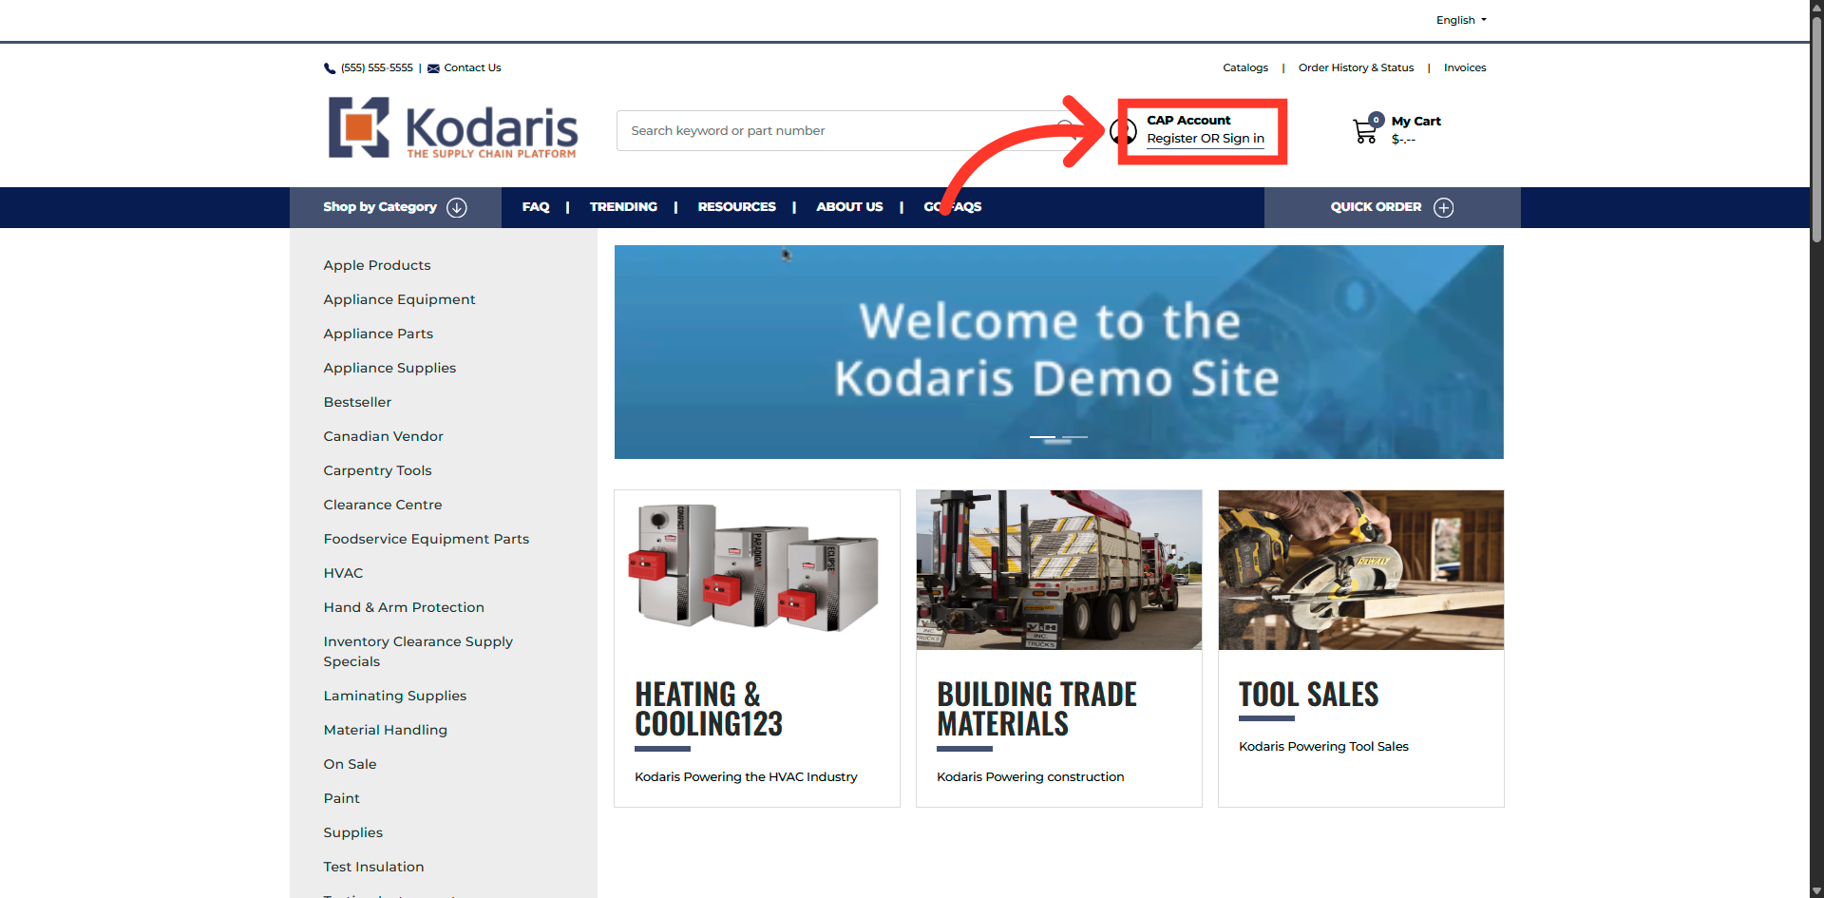Select the Paint category

click(x=341, y=798)
